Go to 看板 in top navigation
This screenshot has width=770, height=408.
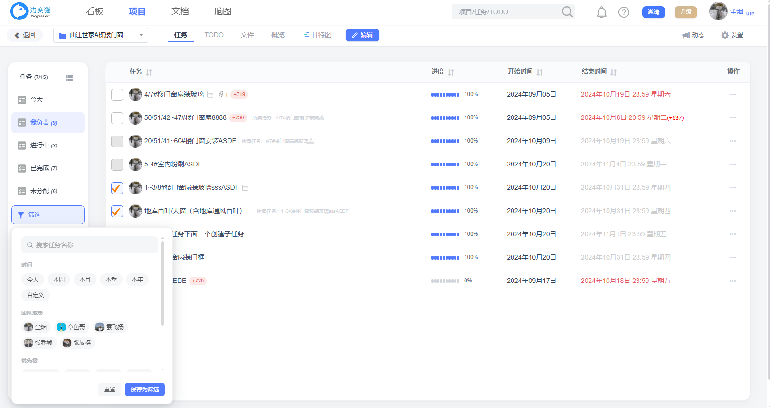(x=95, y=11)
